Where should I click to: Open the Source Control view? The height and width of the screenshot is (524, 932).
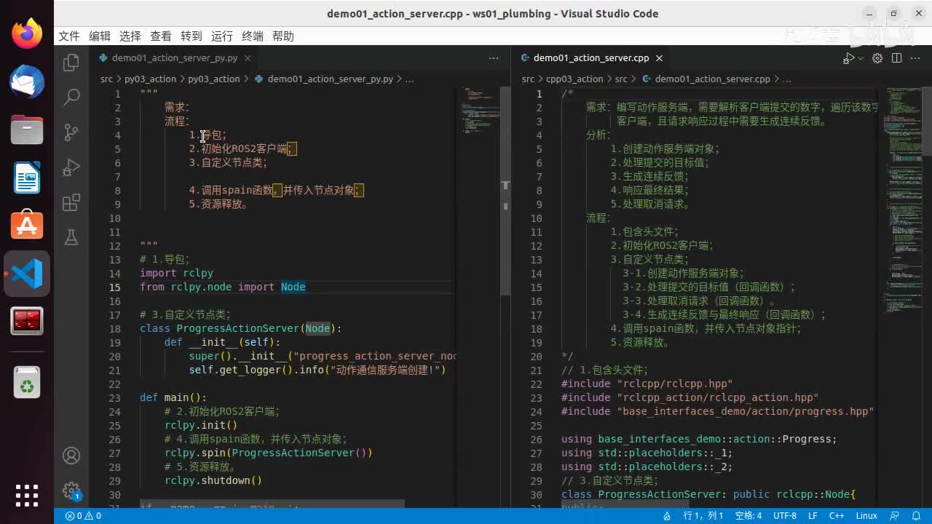click(71, 132)
